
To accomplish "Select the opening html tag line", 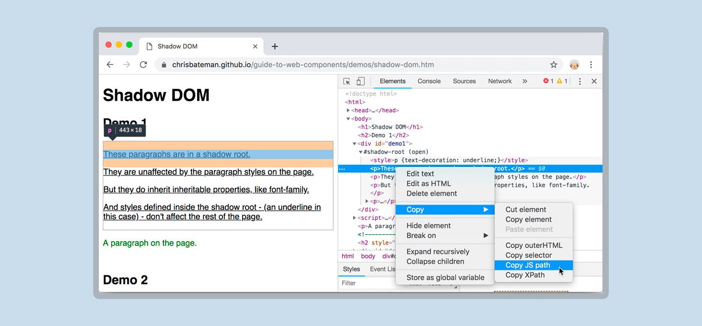I will coord(355,102).
